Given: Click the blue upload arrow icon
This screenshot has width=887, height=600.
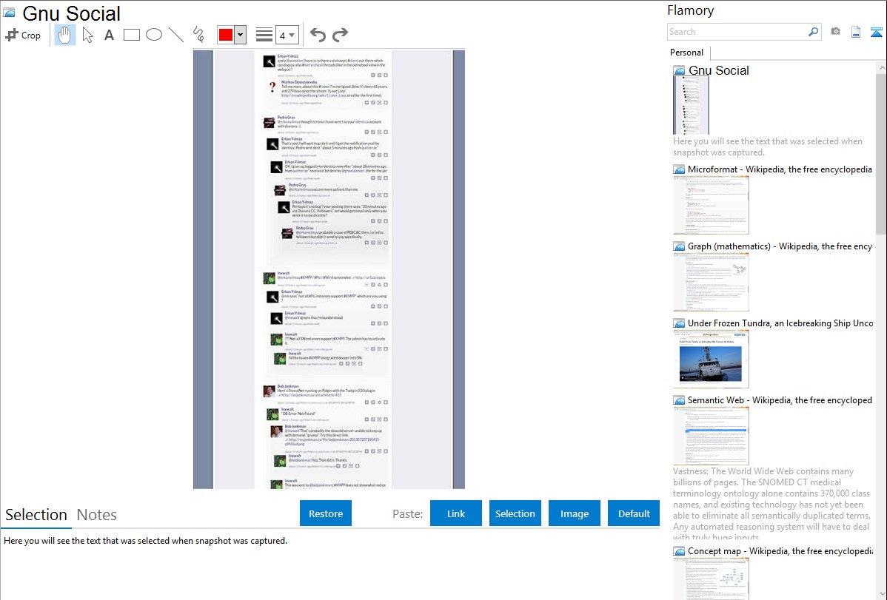Looking at the screenshot, I should (x=876, y=32).
